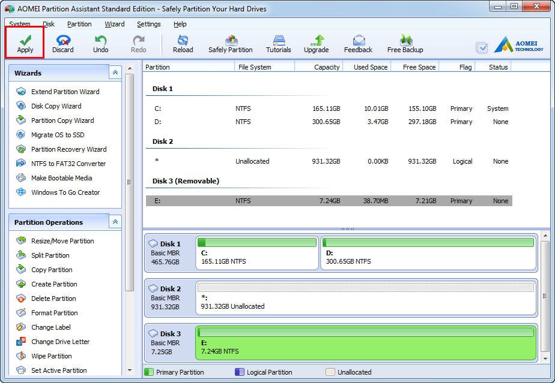Viewport: 555px width, 383px height.
Task: Open the Partition menu
Action: click(79, 24)
